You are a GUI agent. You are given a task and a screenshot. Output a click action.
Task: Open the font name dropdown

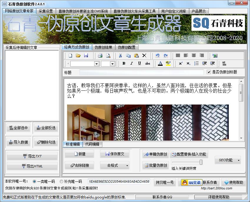(x=96, y=64)
